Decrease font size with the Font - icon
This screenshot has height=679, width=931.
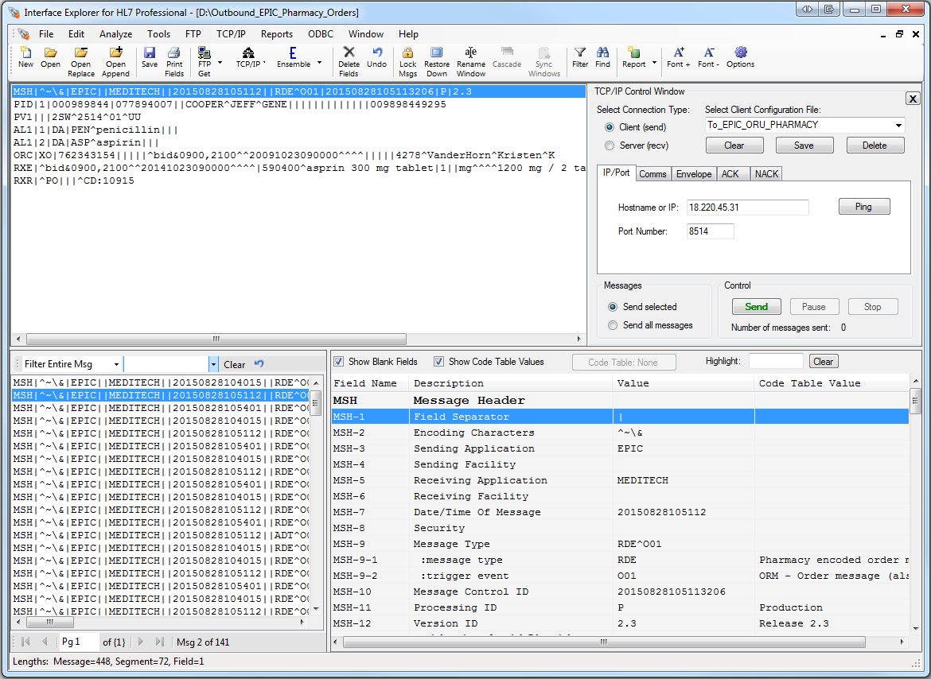coord(708,58)
